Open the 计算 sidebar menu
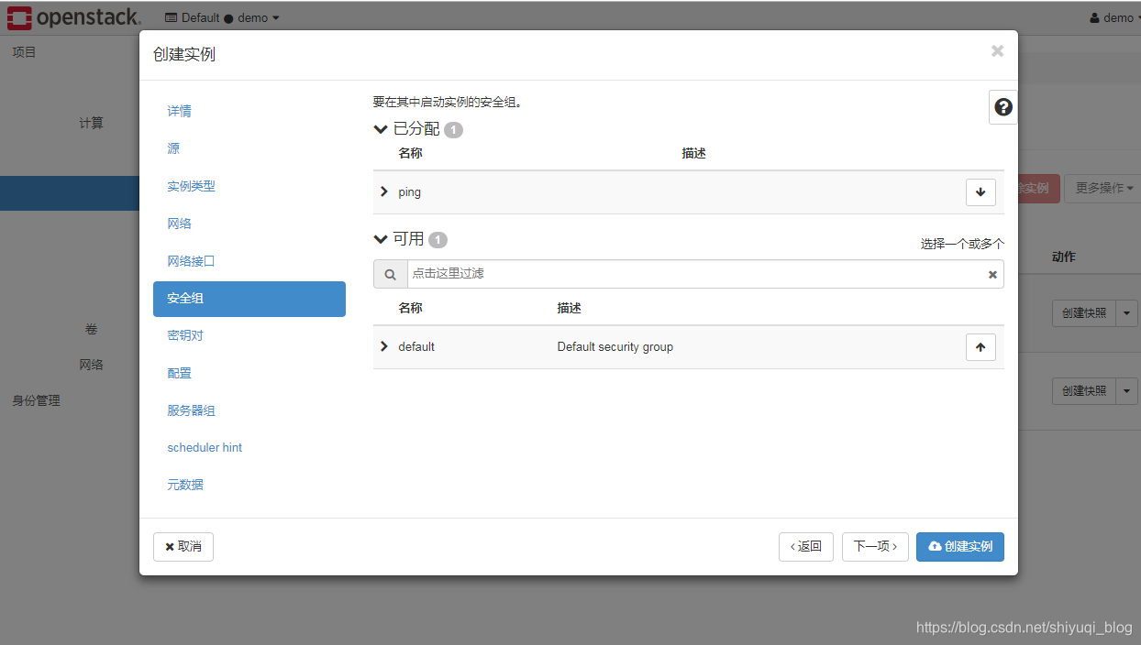Viewport: 1141px width, 645px height. (91, 123)
